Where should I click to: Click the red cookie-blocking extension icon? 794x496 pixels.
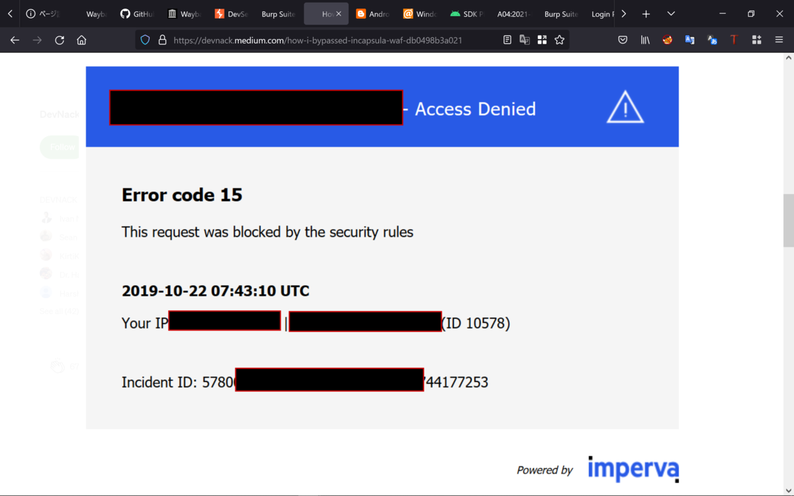point(668,40)
